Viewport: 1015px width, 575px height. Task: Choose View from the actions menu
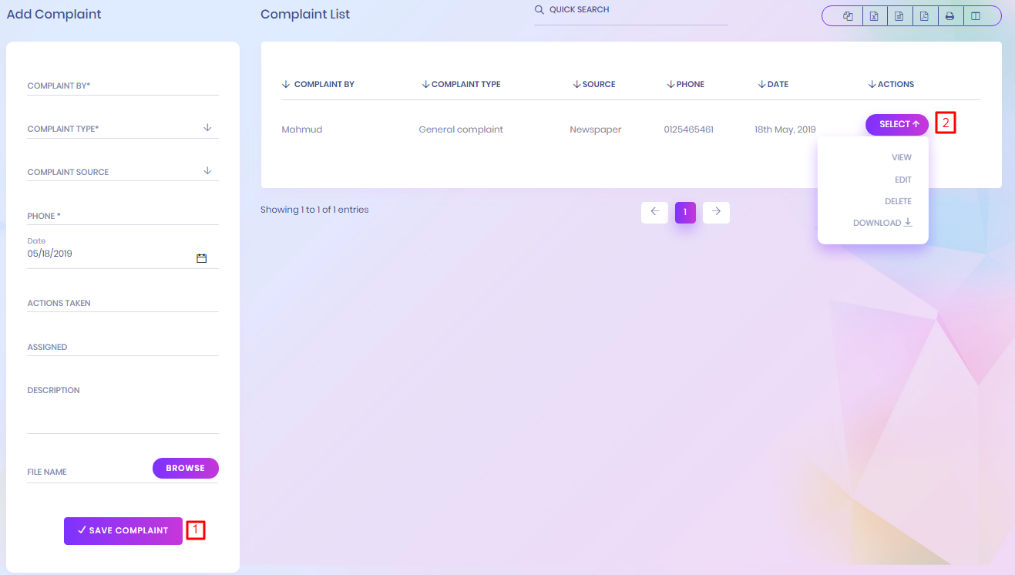click(x=901, y=157)
